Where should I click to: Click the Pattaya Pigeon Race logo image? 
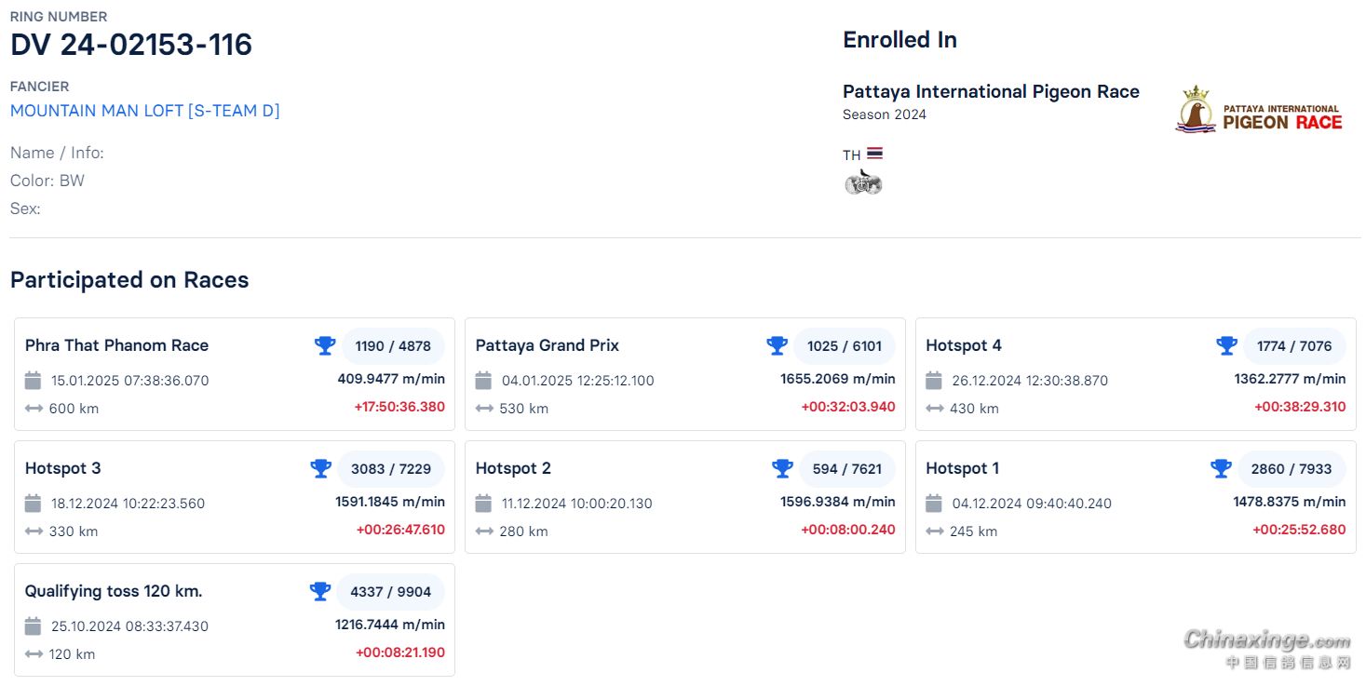(x=1259, y=110)
